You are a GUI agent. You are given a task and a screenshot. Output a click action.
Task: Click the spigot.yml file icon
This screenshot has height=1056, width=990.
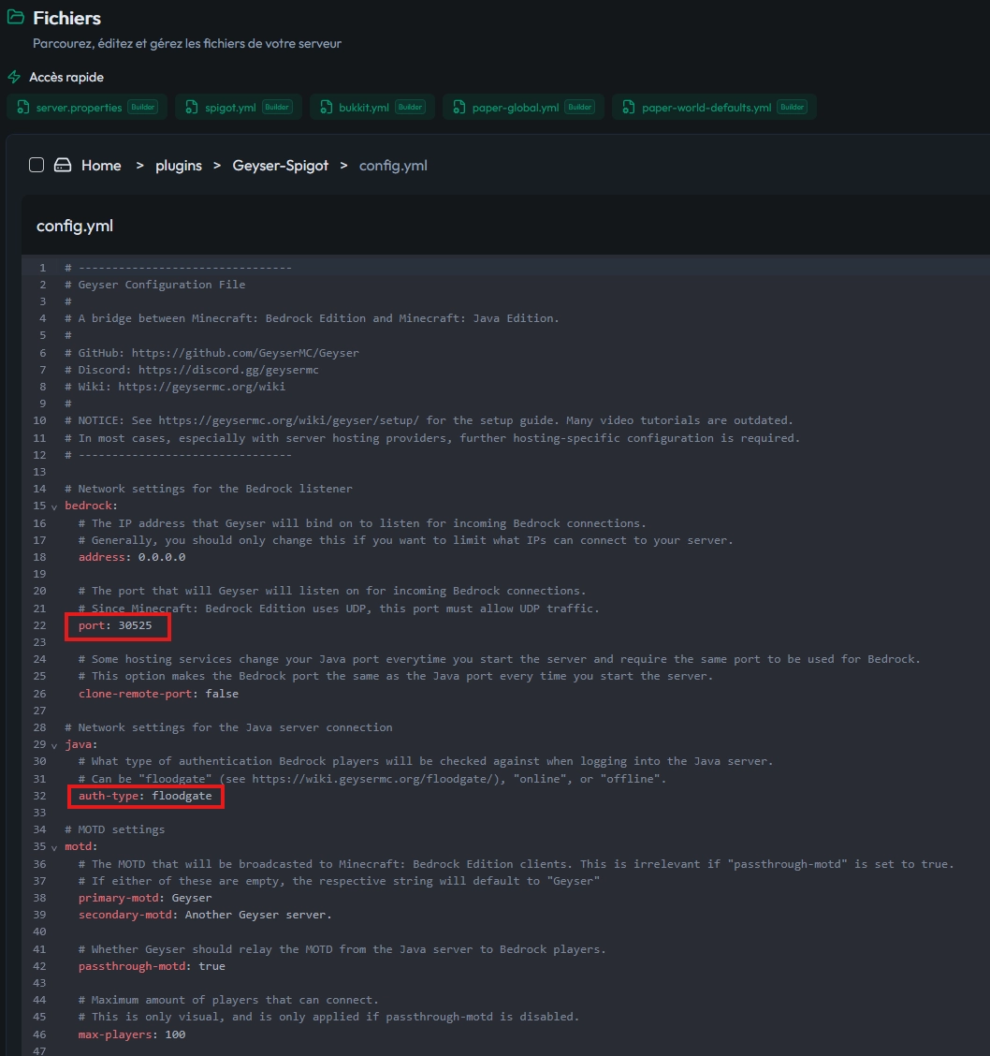coord(193,108)
